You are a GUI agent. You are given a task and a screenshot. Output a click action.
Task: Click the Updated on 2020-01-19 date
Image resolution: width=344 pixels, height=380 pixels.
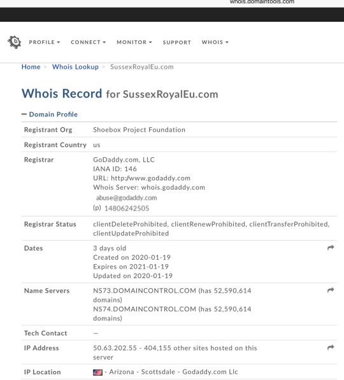(x=133, y=276)
